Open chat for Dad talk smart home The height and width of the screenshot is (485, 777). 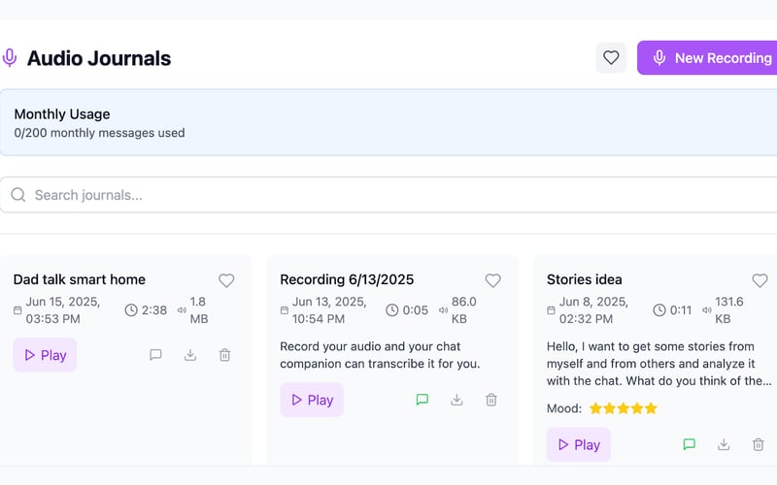155,355
